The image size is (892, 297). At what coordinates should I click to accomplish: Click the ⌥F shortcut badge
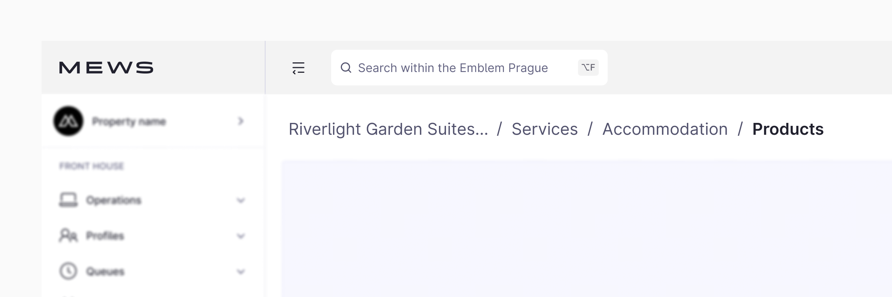588,68
